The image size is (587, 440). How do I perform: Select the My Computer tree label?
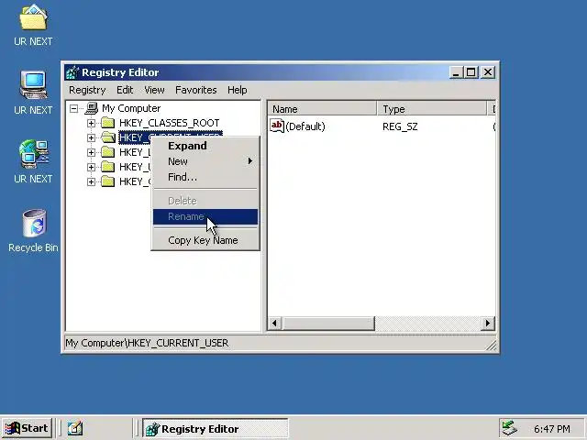(131, 108)
